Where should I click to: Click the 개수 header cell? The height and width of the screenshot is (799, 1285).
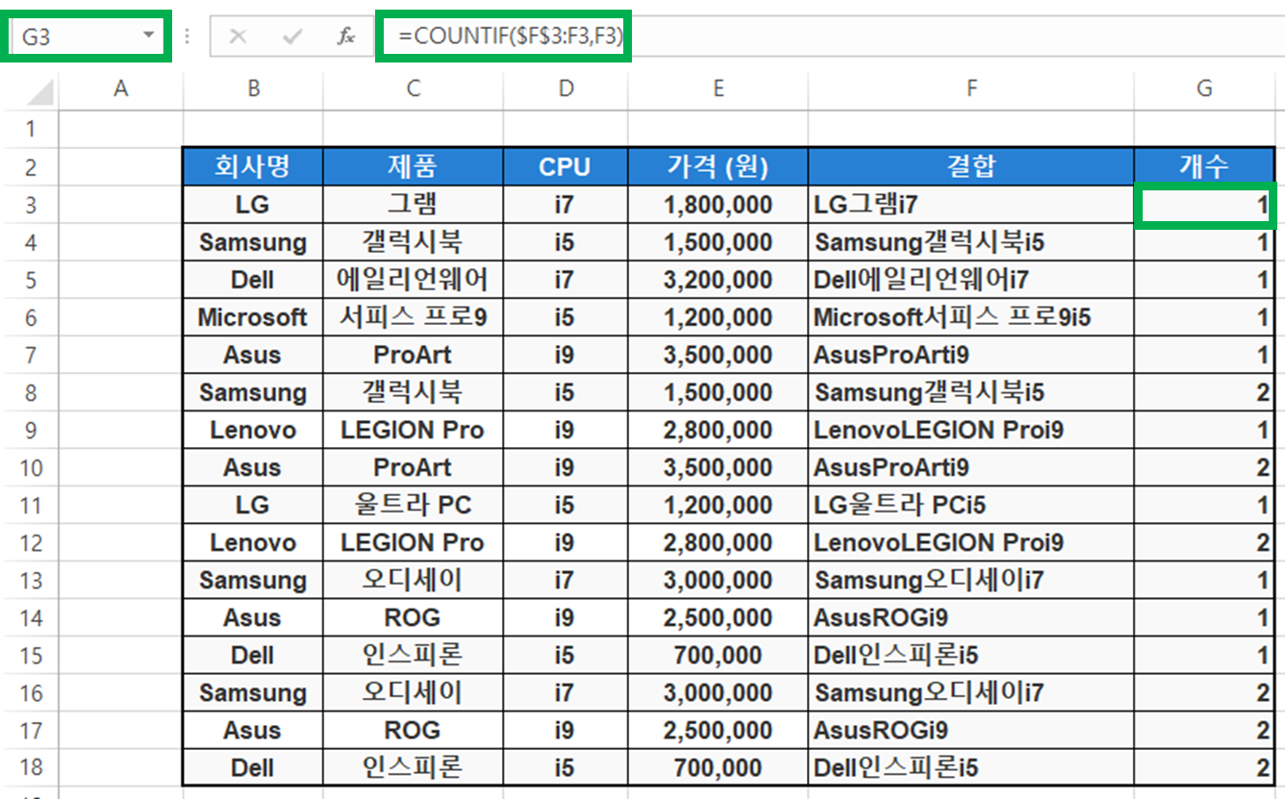click(x=1204, y=167)
